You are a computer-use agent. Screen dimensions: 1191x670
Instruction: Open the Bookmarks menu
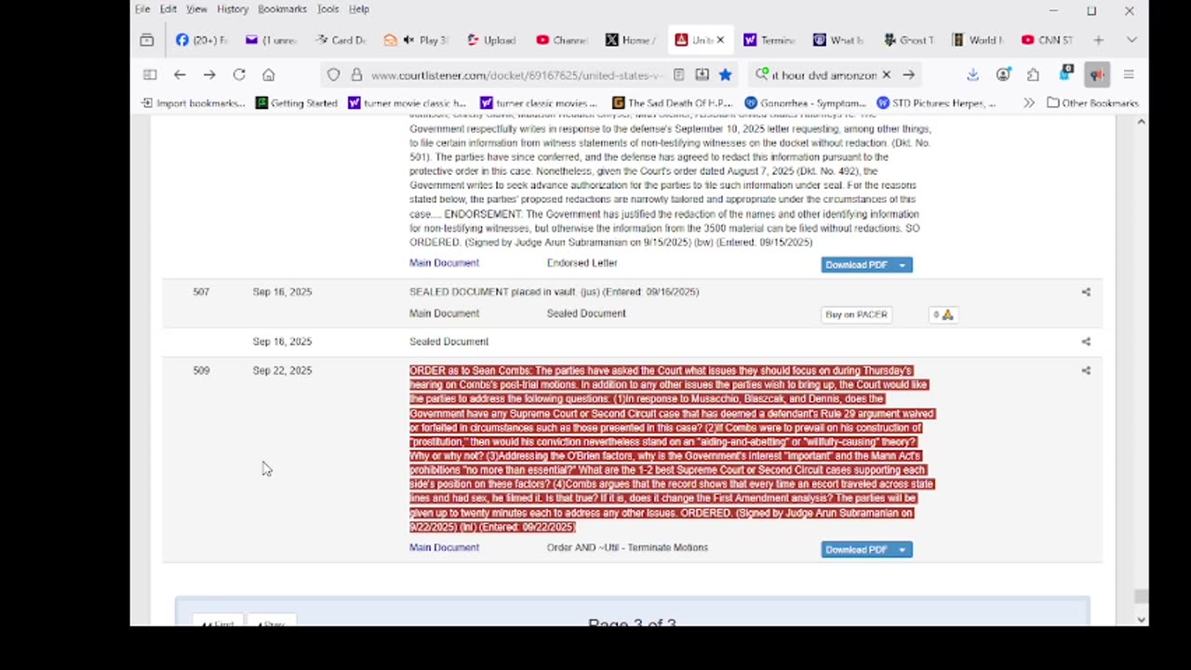pos(282,9)
